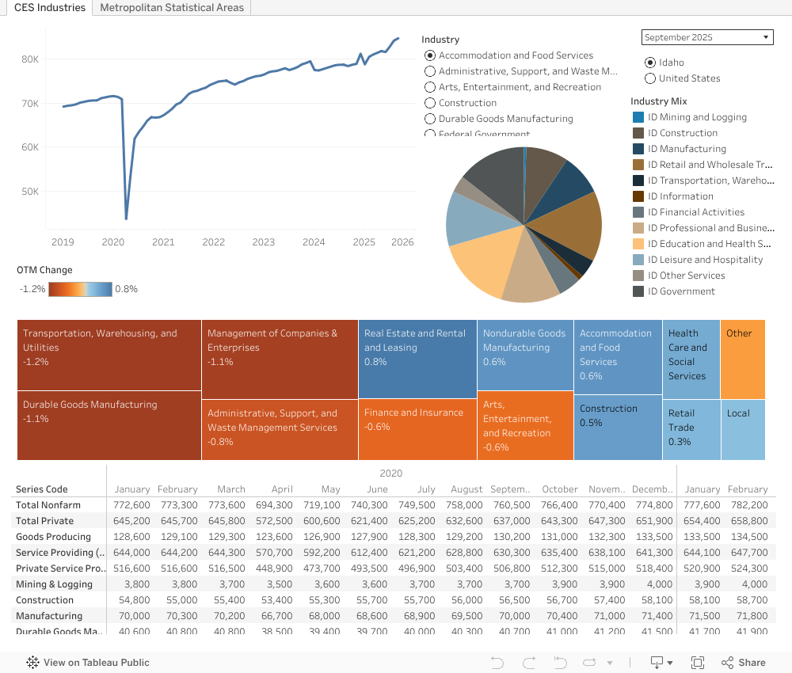This screenshot has height=673, width=792.
Task: Click Accommodation and Food Services treemap tile
Action: pos(618,357)
